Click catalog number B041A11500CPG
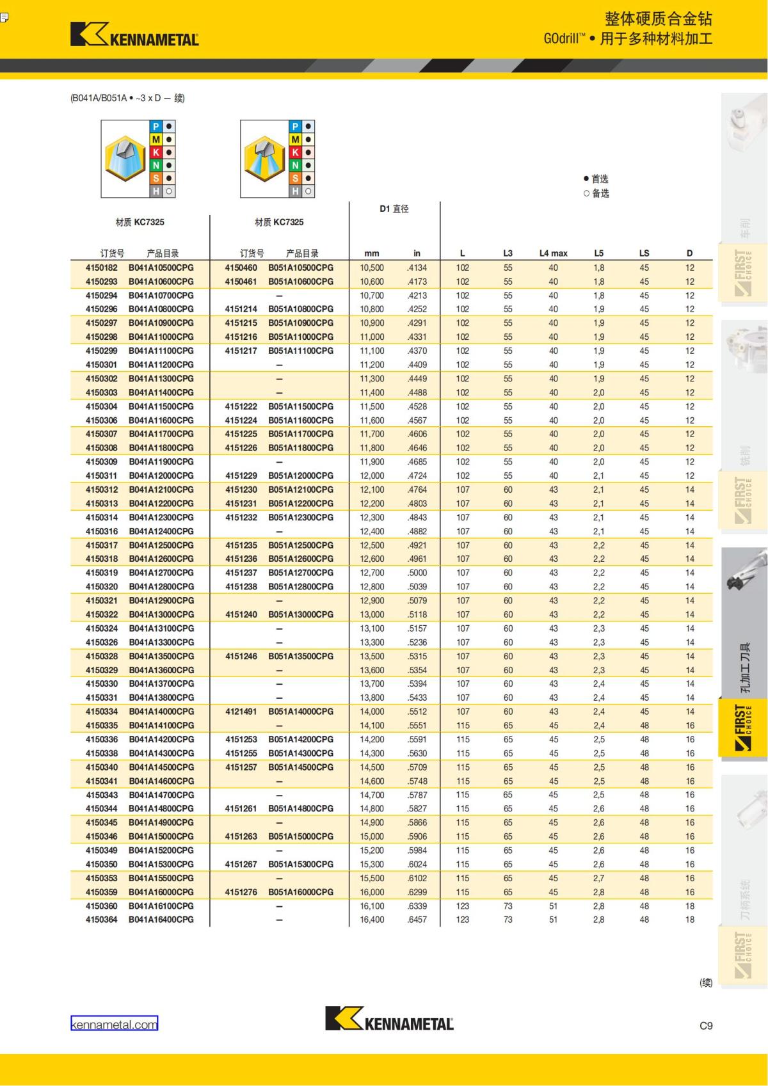The width and height of the screenshot is (768, 1086). coord(161,406)
